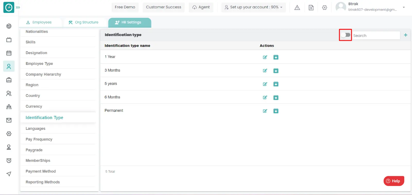Archive the 3 Months row

(x=276, y=71)
